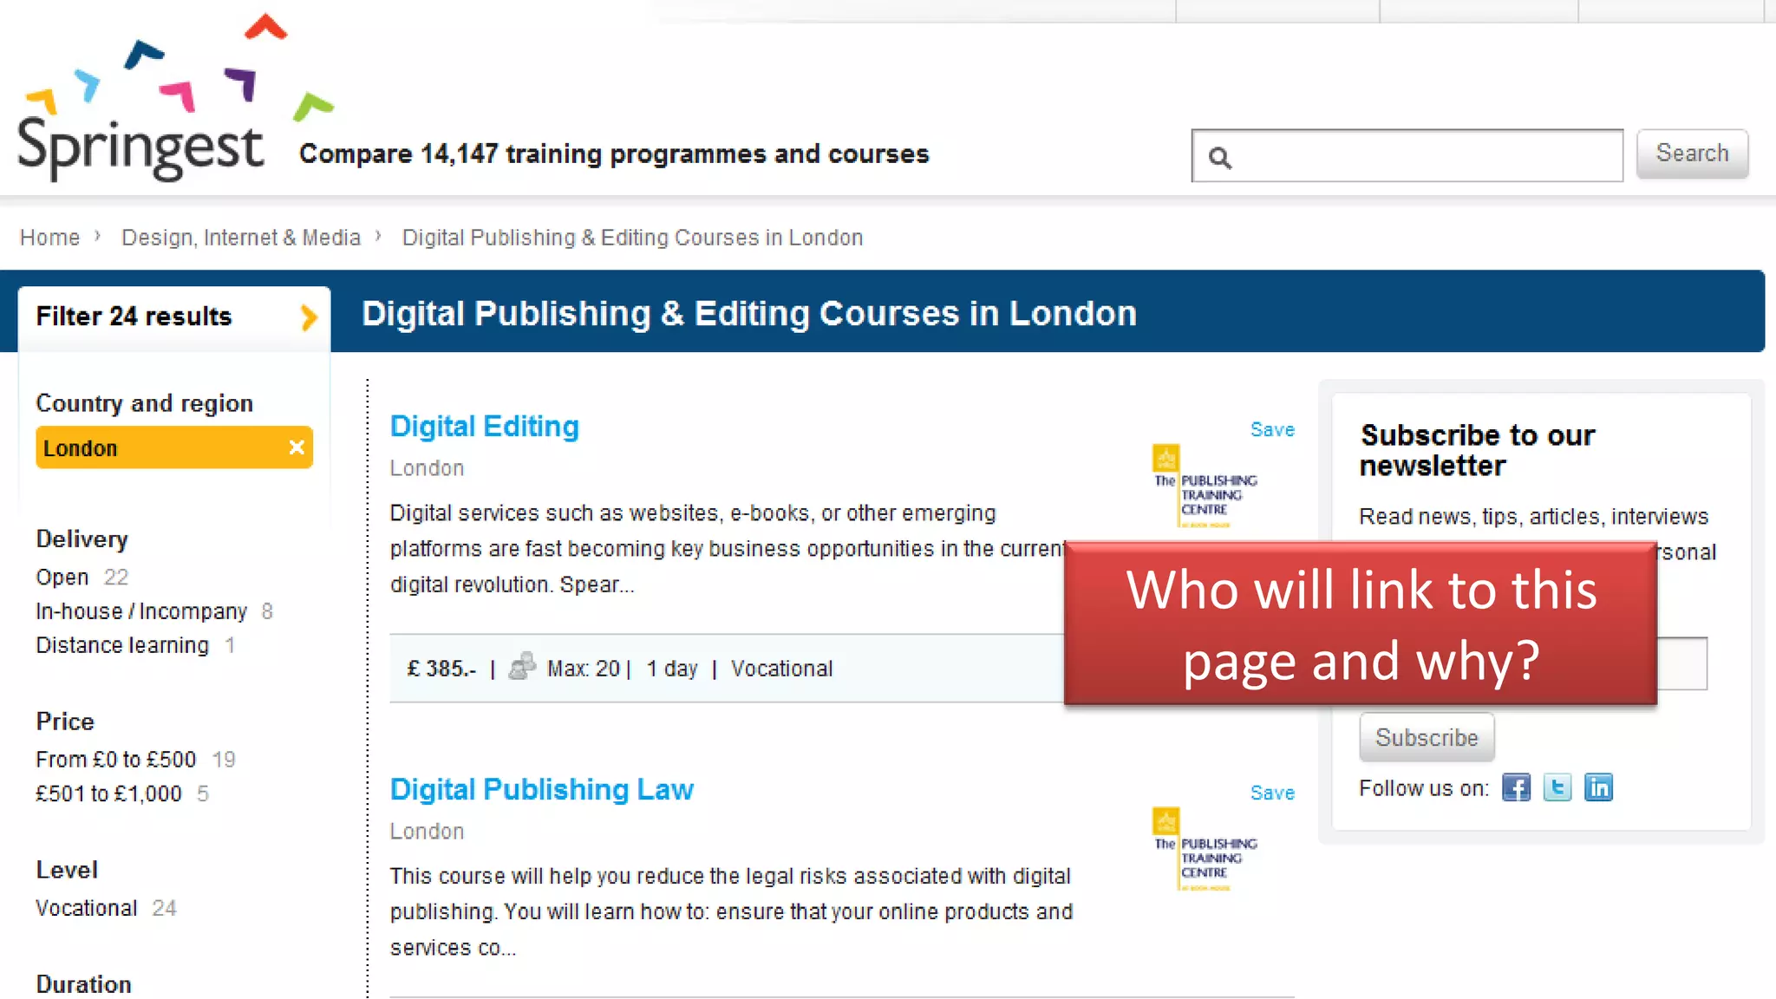Viewport: 1776px width, 999px height.
Task: Focus the search input field
Action: [x=1407, y=156]
